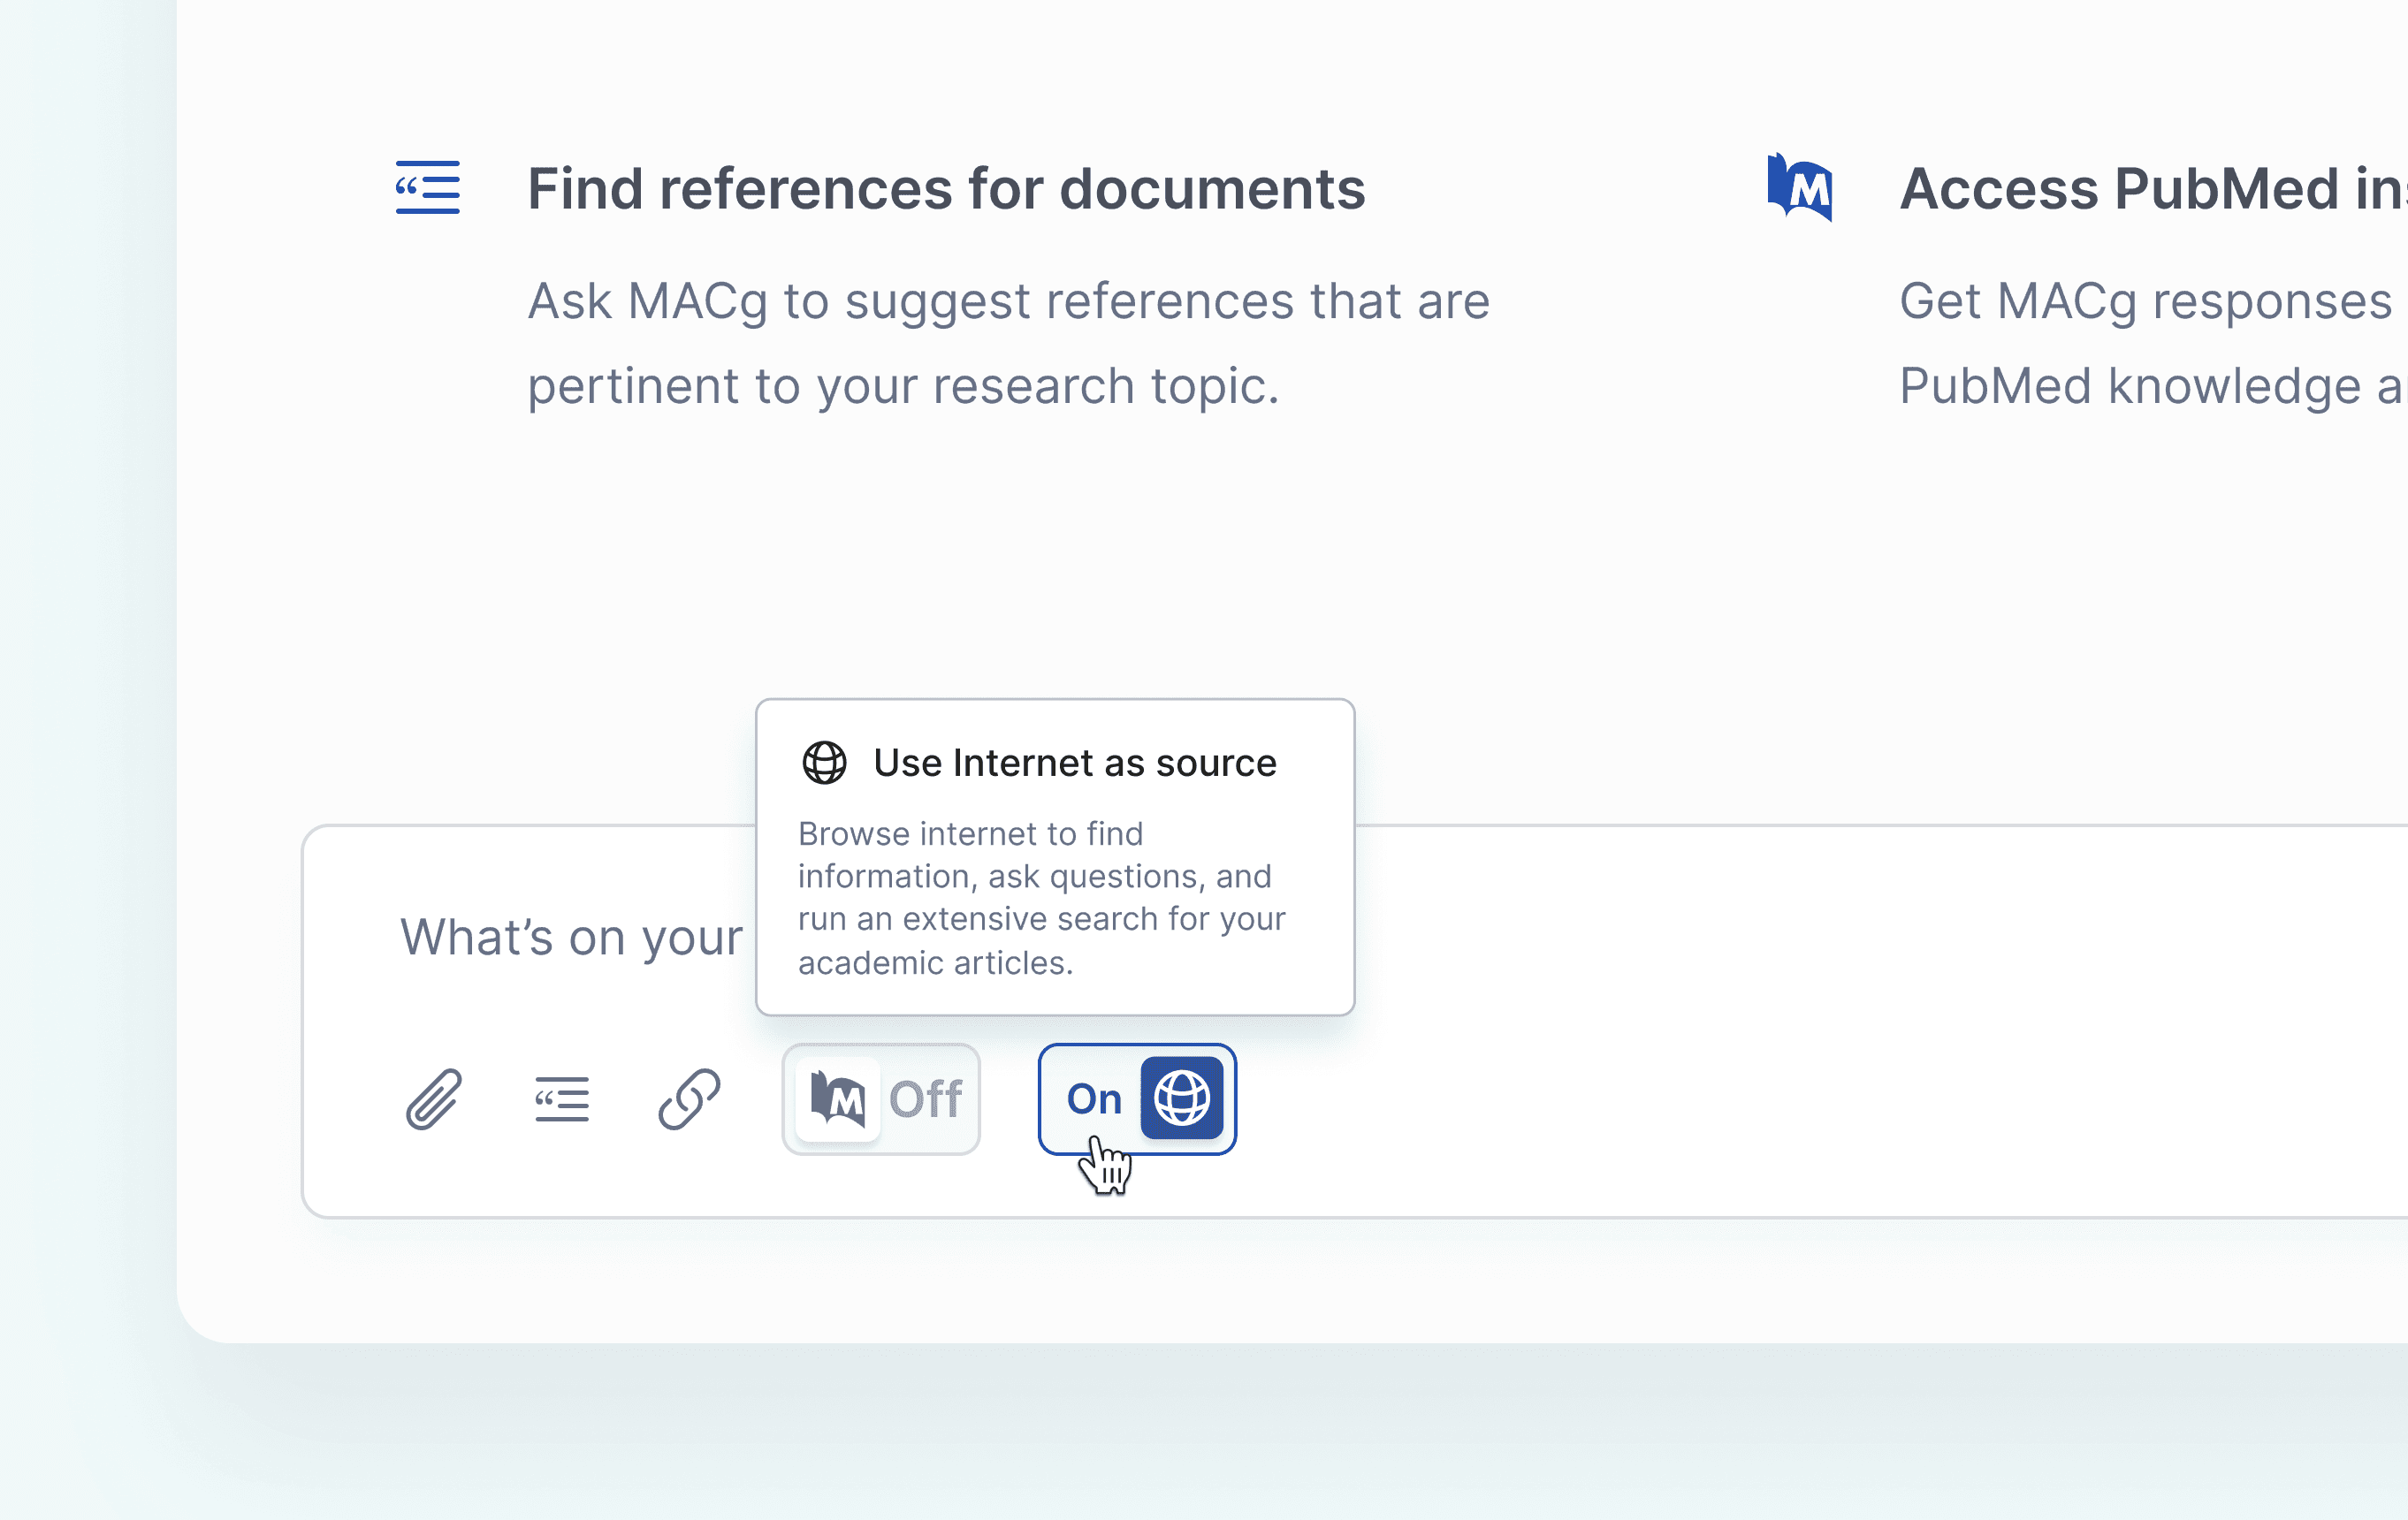Screen dimensions: 2408x1520
Task: Click the globe icon in the tooltip header
Action: click(824, 763)
